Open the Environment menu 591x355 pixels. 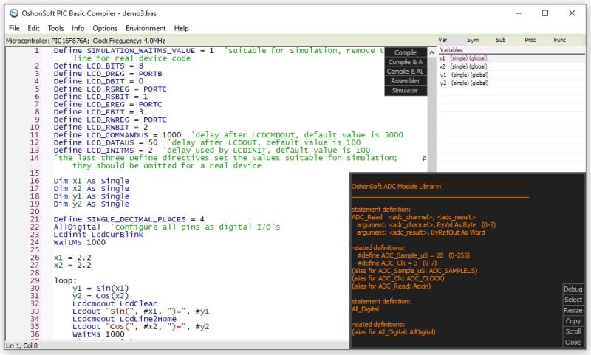146,28
